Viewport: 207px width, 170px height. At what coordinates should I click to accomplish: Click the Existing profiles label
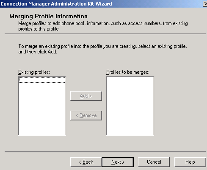point(34,72)
